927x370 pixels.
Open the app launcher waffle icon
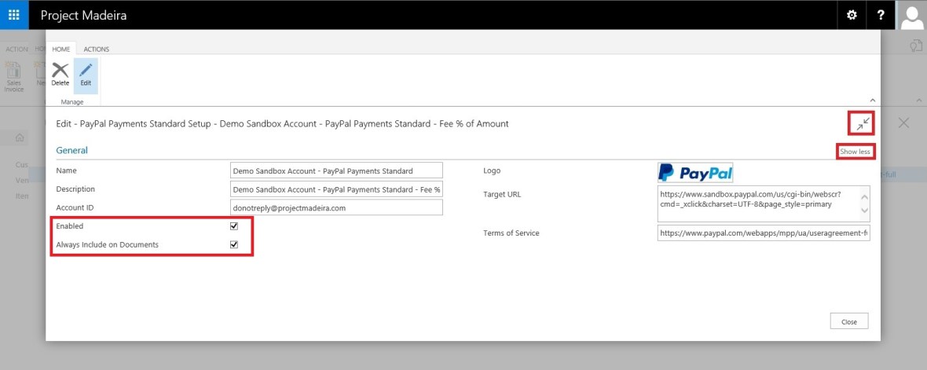[x=14, y=15]
